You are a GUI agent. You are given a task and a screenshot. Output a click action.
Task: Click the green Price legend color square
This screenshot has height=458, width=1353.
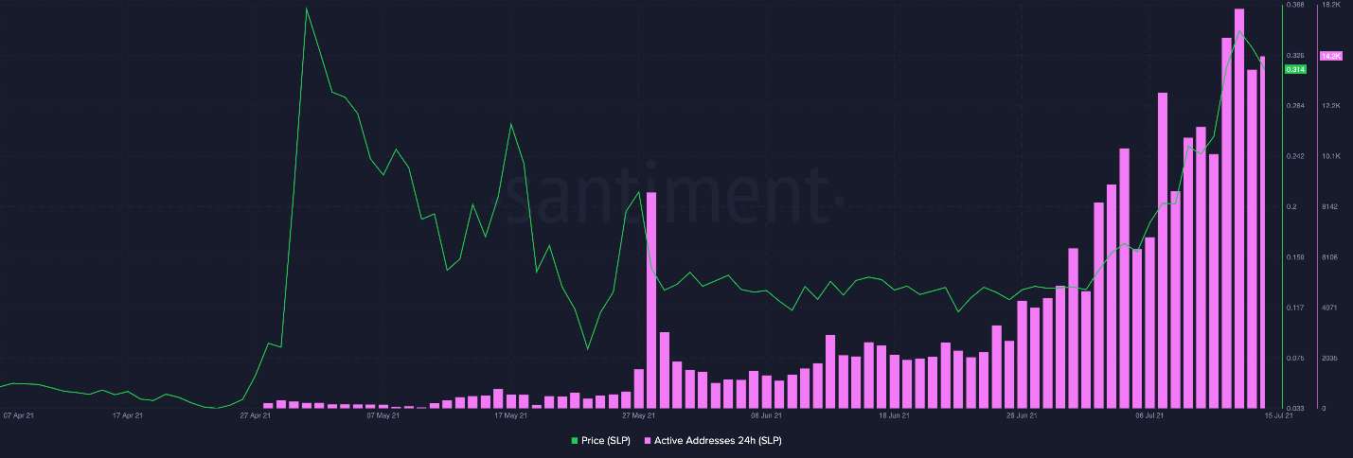(x=574, y=441)
